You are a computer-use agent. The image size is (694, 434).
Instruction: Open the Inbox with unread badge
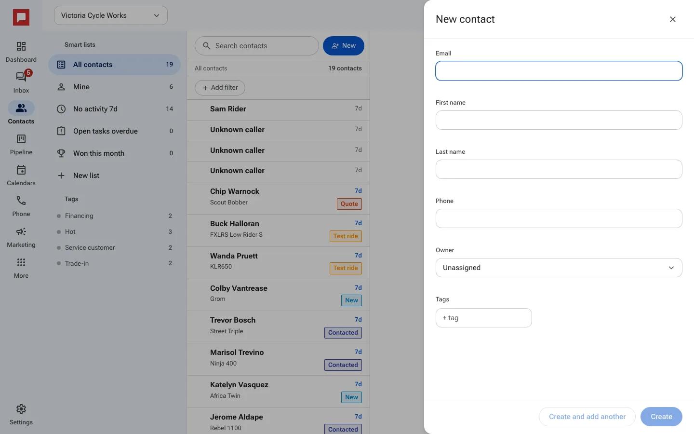point(21,82)
